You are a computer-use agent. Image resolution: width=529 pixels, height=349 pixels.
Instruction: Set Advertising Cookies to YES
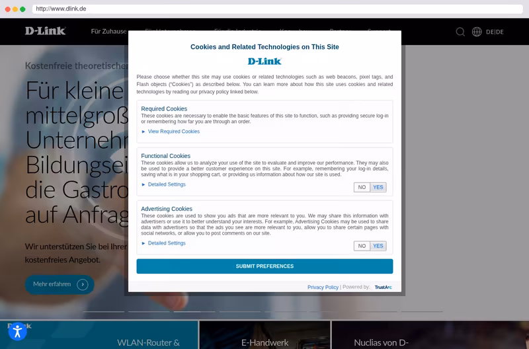(378, 246)
